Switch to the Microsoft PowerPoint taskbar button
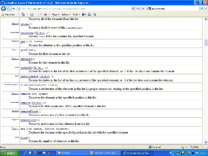This screenshot has height=156, width=208. click(105, 153)
